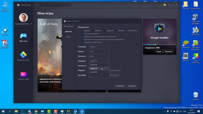The width and height of the screenshot is (203, 114).
Task: Select the DirectX+ rendering radio button
Action: click(116, 30)
